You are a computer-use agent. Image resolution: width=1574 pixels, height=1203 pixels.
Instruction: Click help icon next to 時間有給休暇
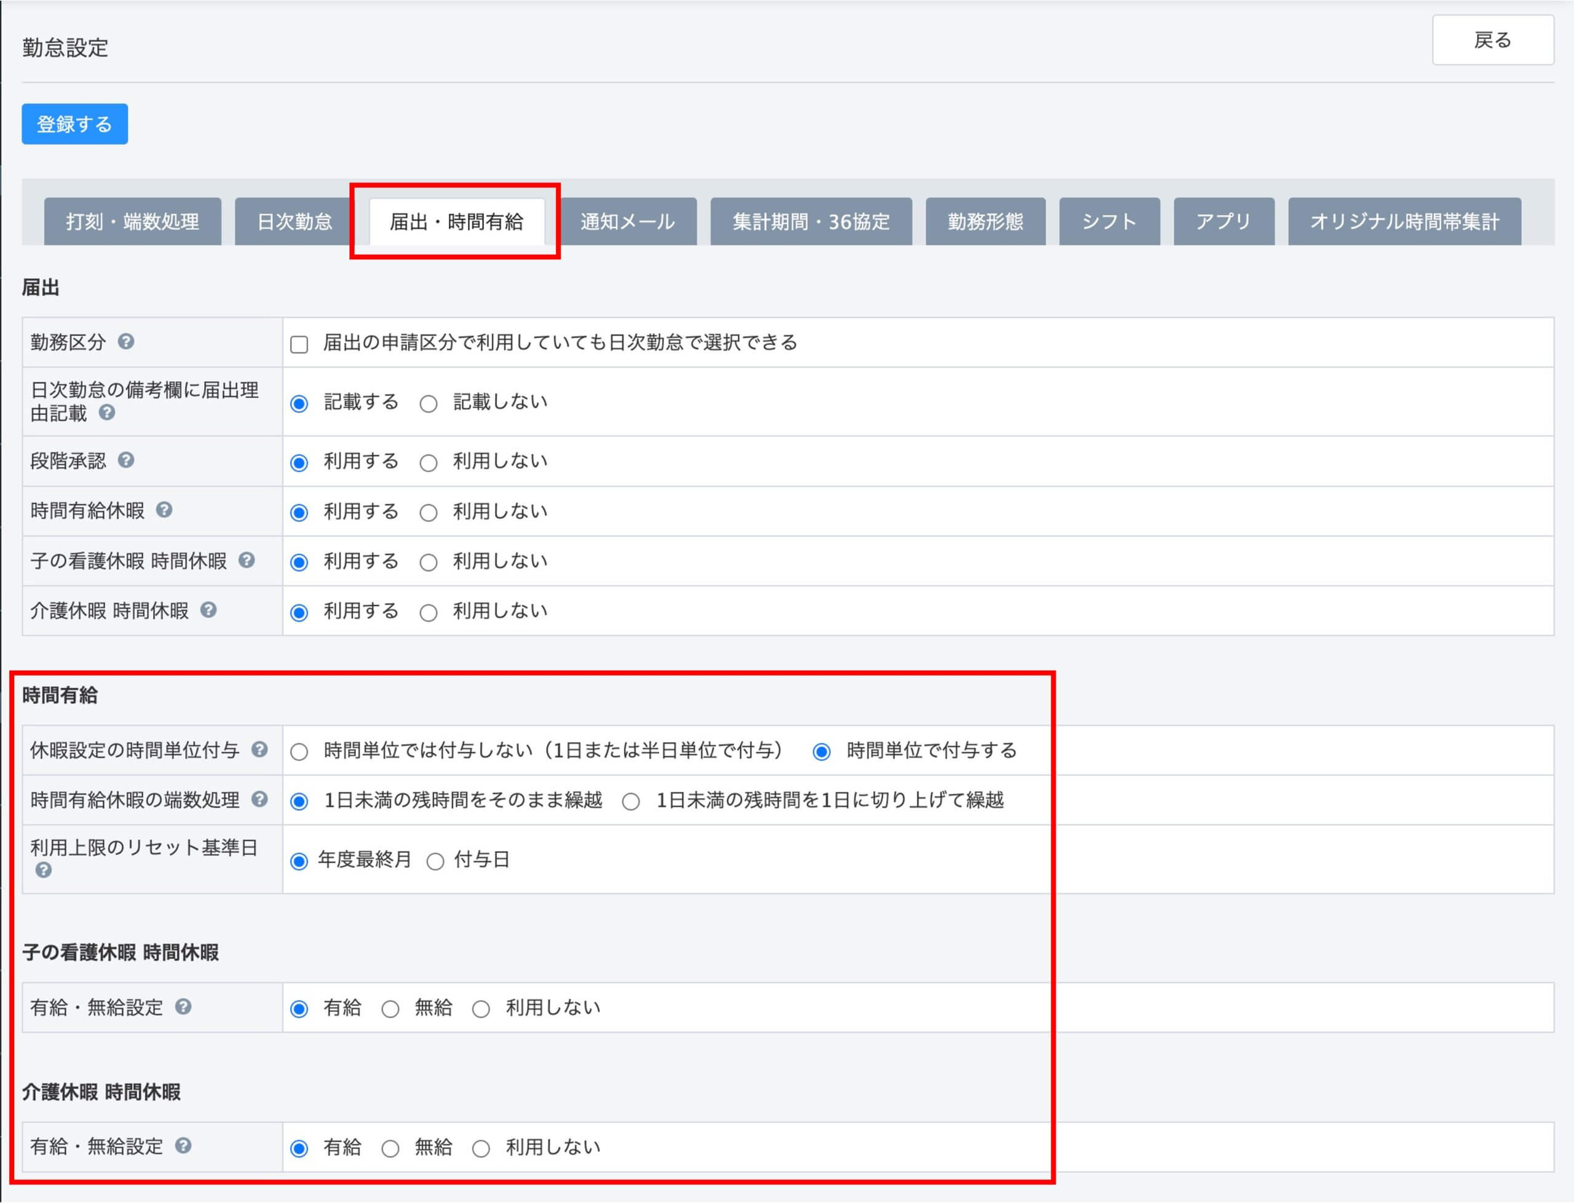164,510
